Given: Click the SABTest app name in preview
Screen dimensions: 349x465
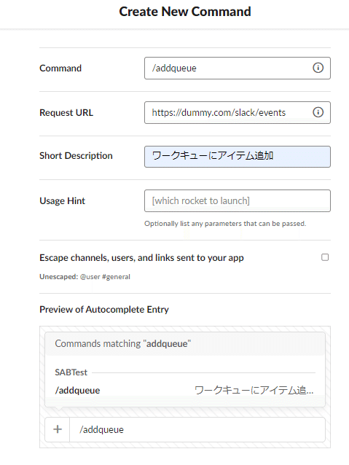Looking at the screenshot, I should pyautogui.click(x=71, y=372).
